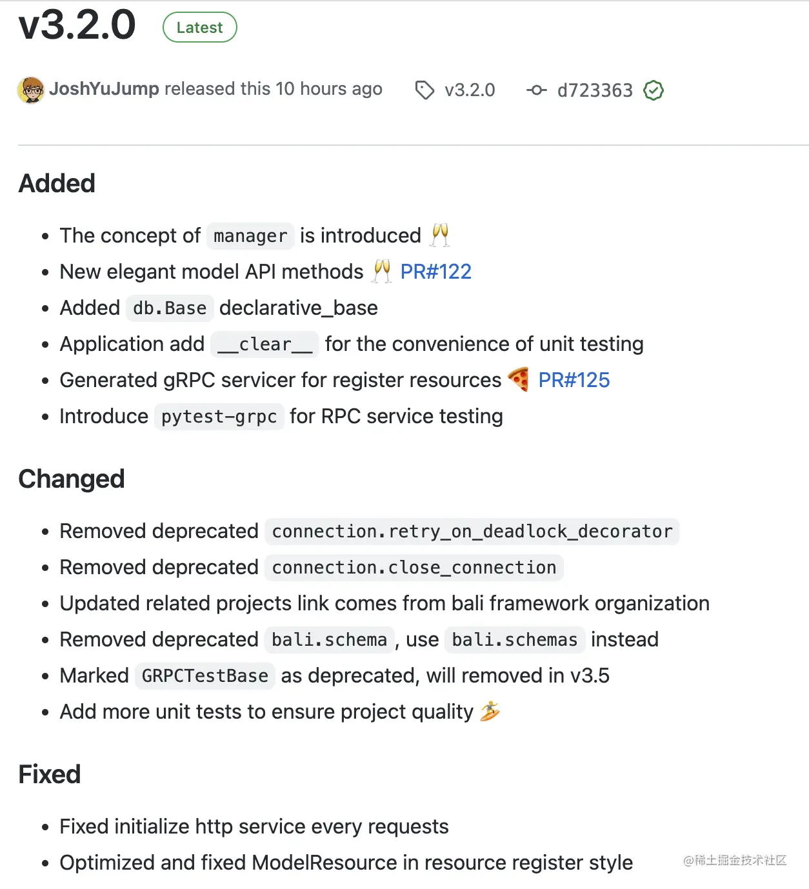Click JoshYuJump's avatar image
This screenshot has height=889, width=809.
[x=31, y=90]
